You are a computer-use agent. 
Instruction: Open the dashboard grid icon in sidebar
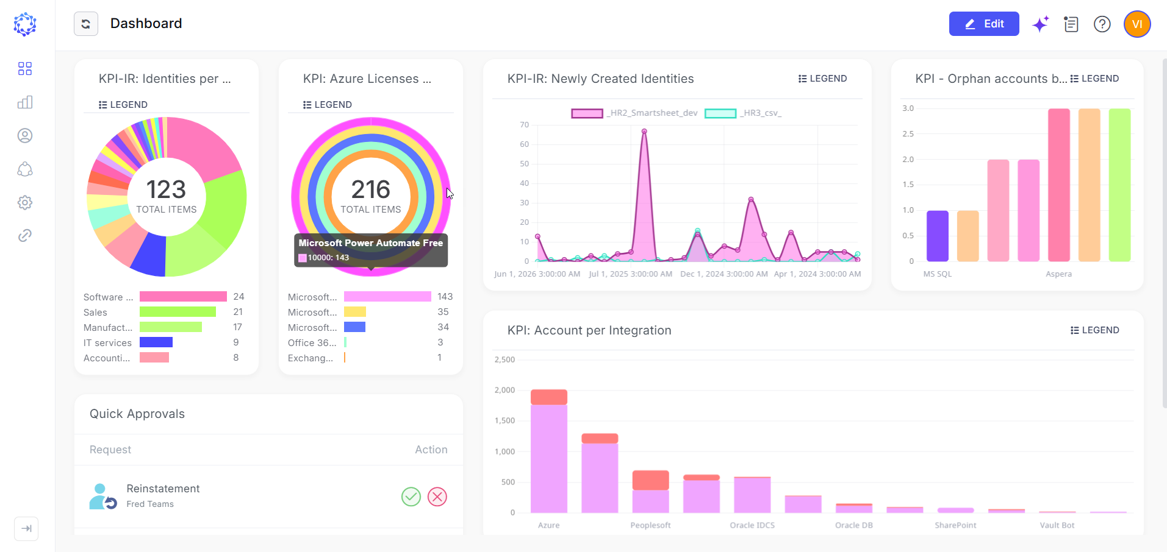pos(25,68)
